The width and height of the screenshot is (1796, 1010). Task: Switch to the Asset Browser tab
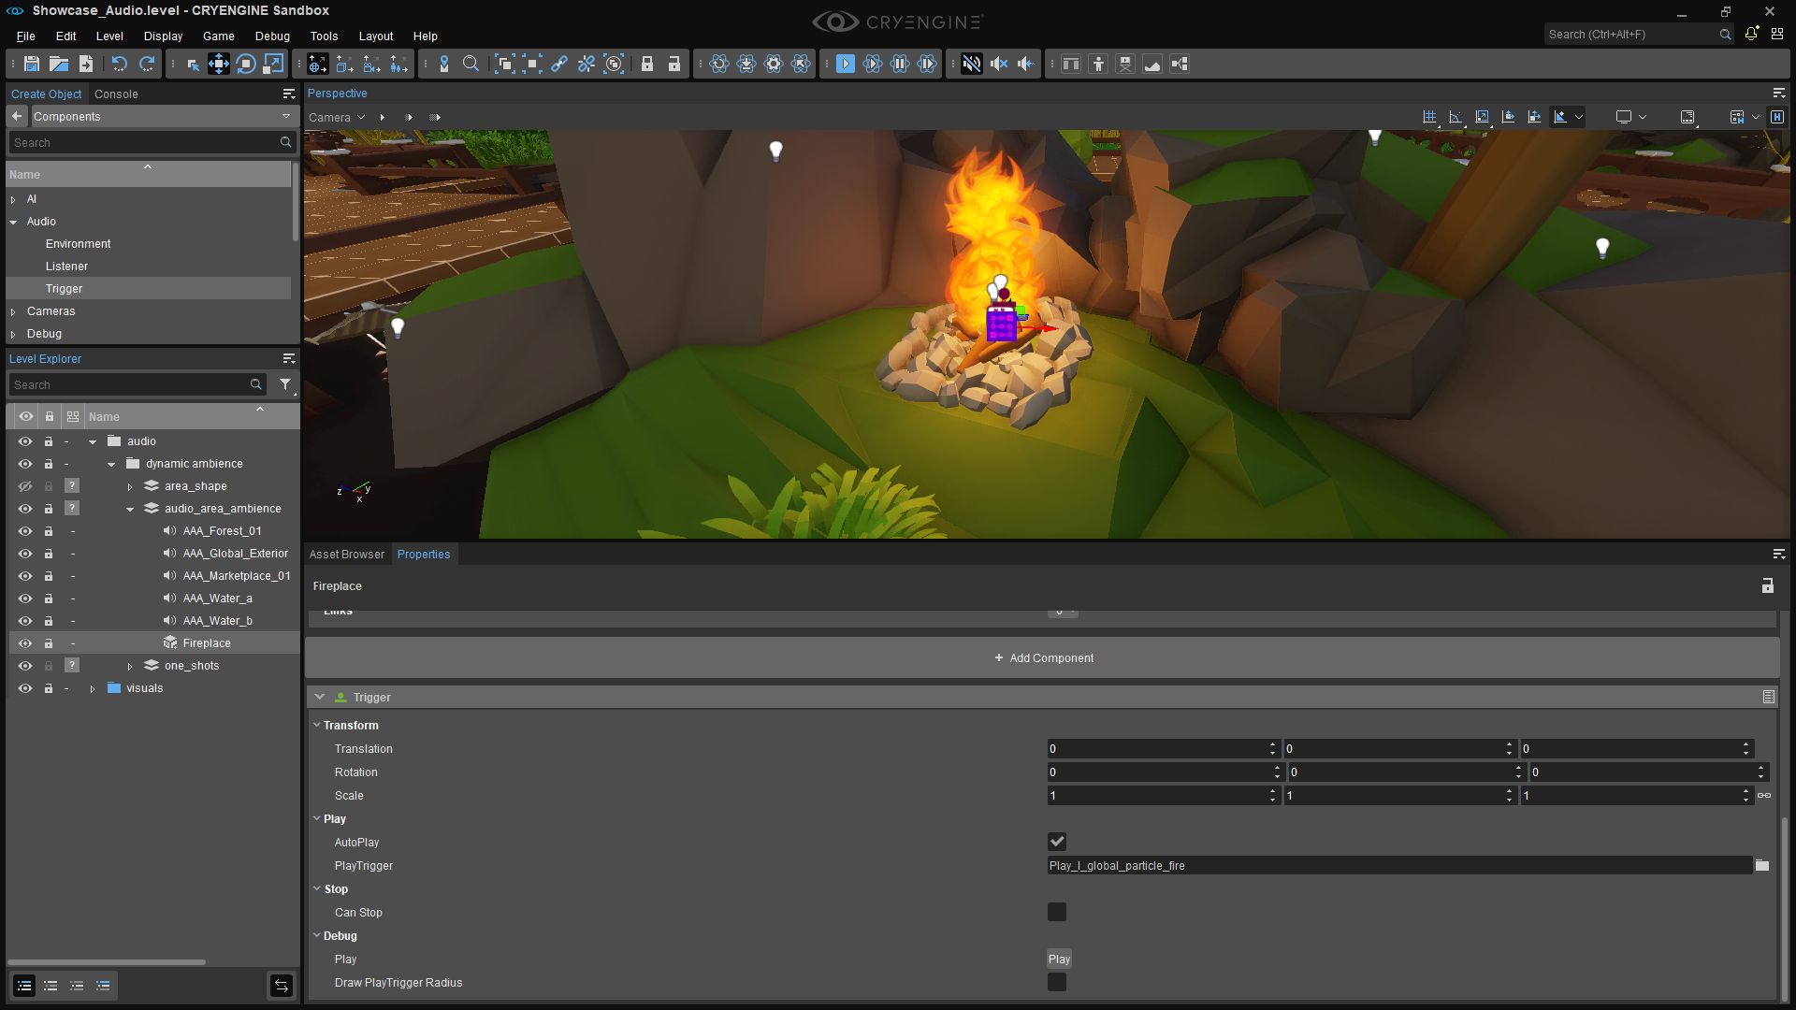(x=346, y=555)
